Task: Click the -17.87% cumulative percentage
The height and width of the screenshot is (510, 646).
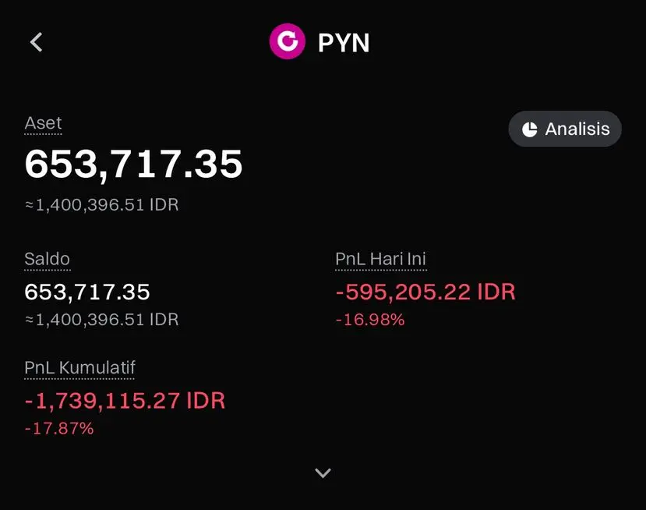Action: [59, 428]
